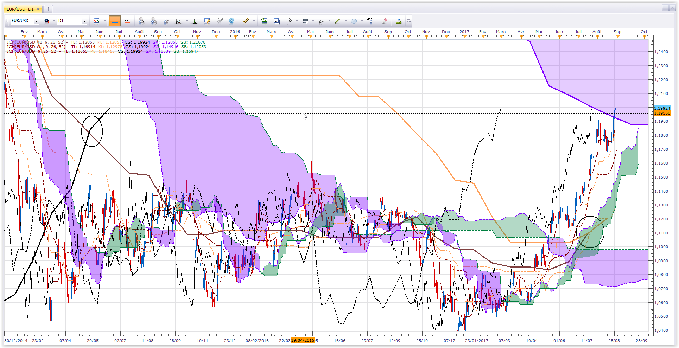This screenshot has width=679, height=348.
Task: Select the EUR/USD, D1 chart tab
Action: pos(20,9)
